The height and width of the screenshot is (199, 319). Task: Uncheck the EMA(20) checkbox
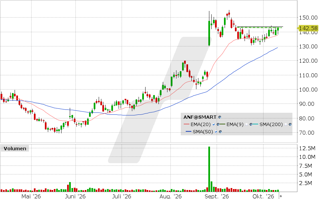point(214,124)
